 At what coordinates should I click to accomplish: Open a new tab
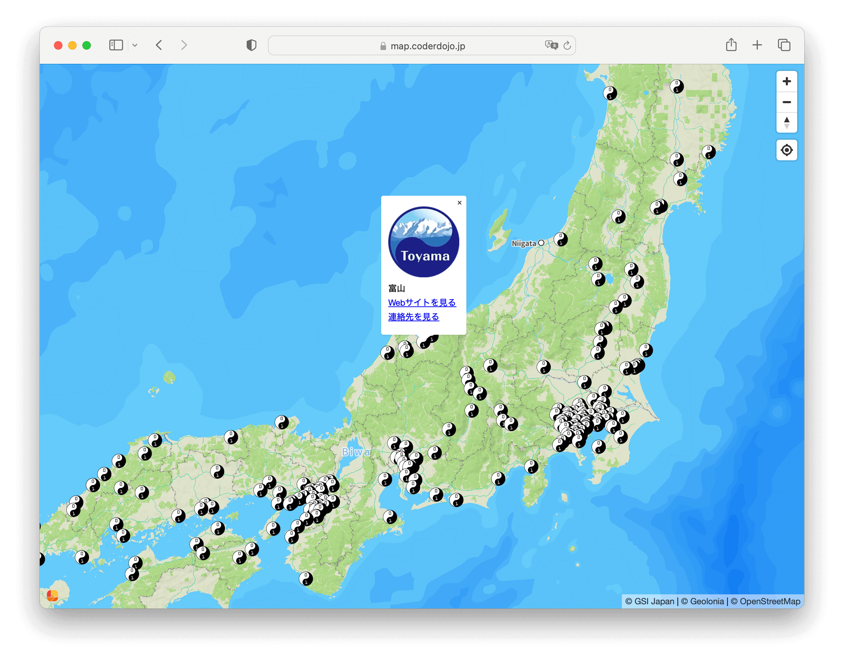[x=757, y=45]
